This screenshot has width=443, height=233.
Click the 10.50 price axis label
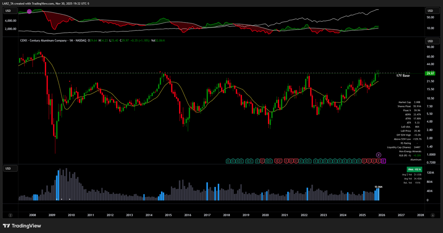pyautogui.click(x=430, y=98)
